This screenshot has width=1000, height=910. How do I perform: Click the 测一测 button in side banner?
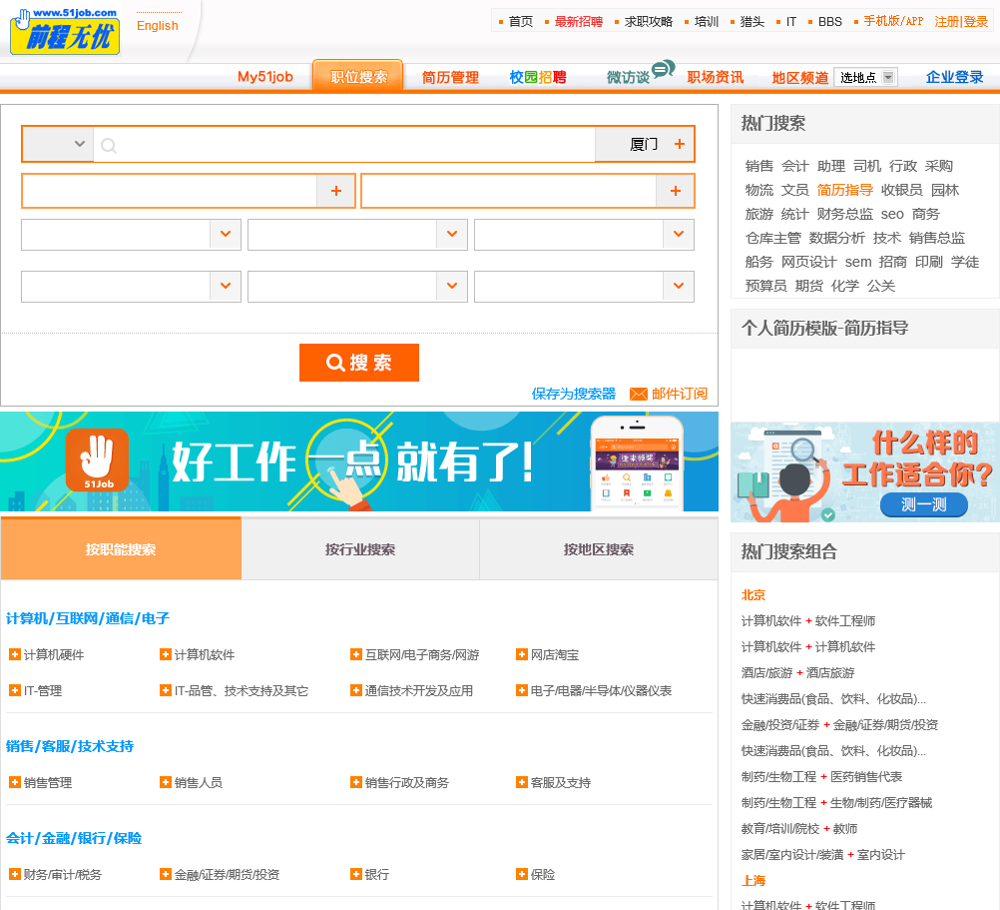coord(923,504)
